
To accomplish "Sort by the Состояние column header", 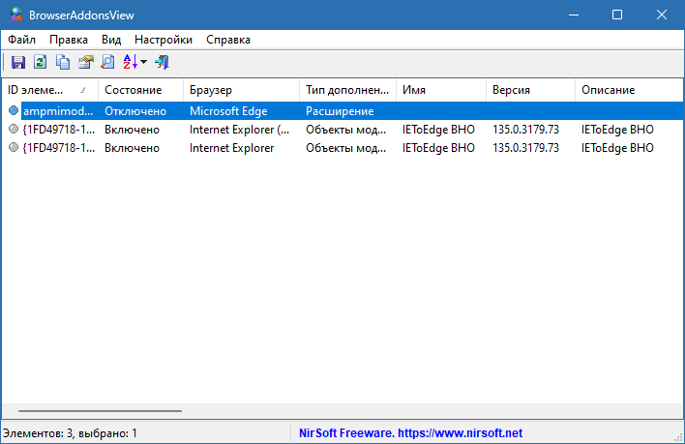I will point(140,90).
